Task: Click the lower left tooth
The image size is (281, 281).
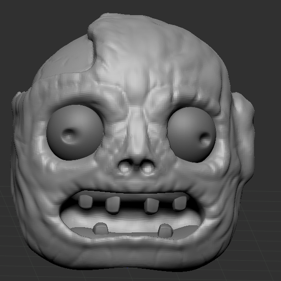Action: tap(101, 229)
